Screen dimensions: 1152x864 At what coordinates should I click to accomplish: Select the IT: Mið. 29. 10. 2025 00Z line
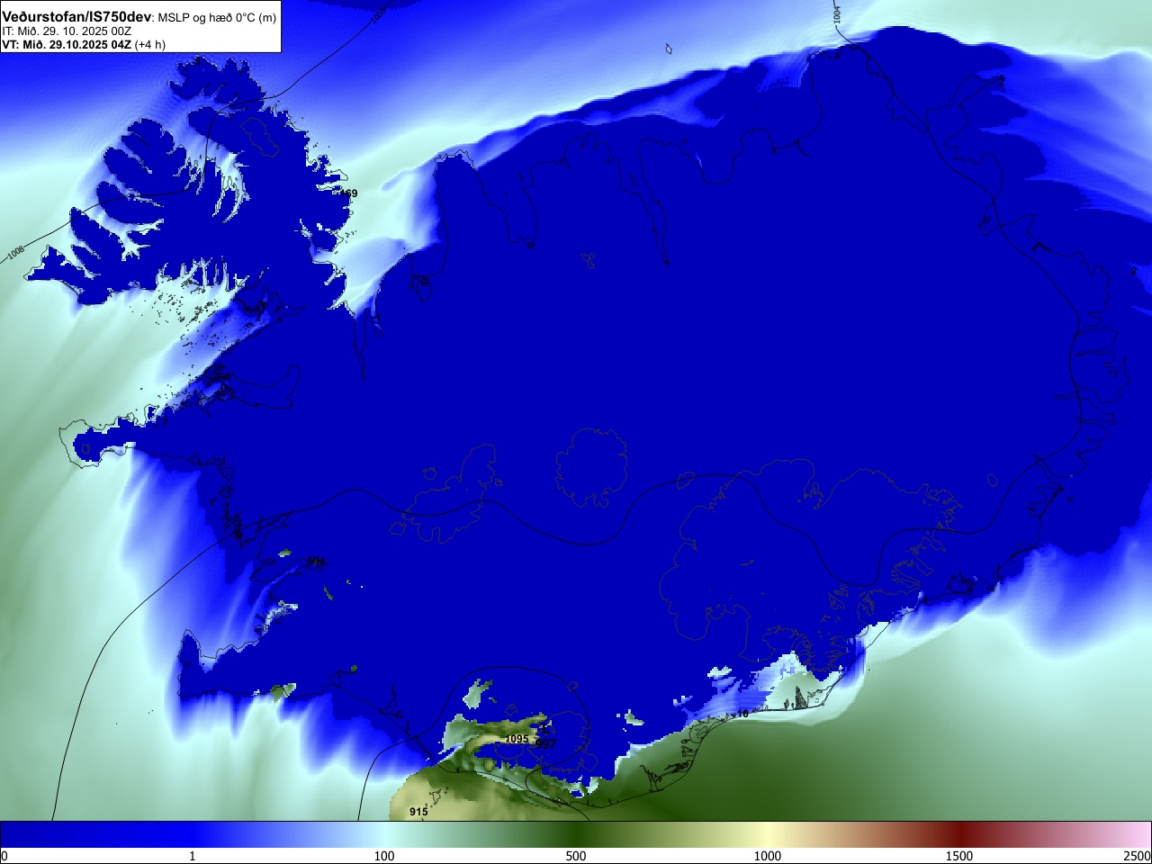pyautogui.click(x=67, y=31)
